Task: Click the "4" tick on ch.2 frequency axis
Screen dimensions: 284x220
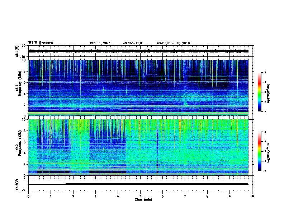Action: (x=25, y=153)
